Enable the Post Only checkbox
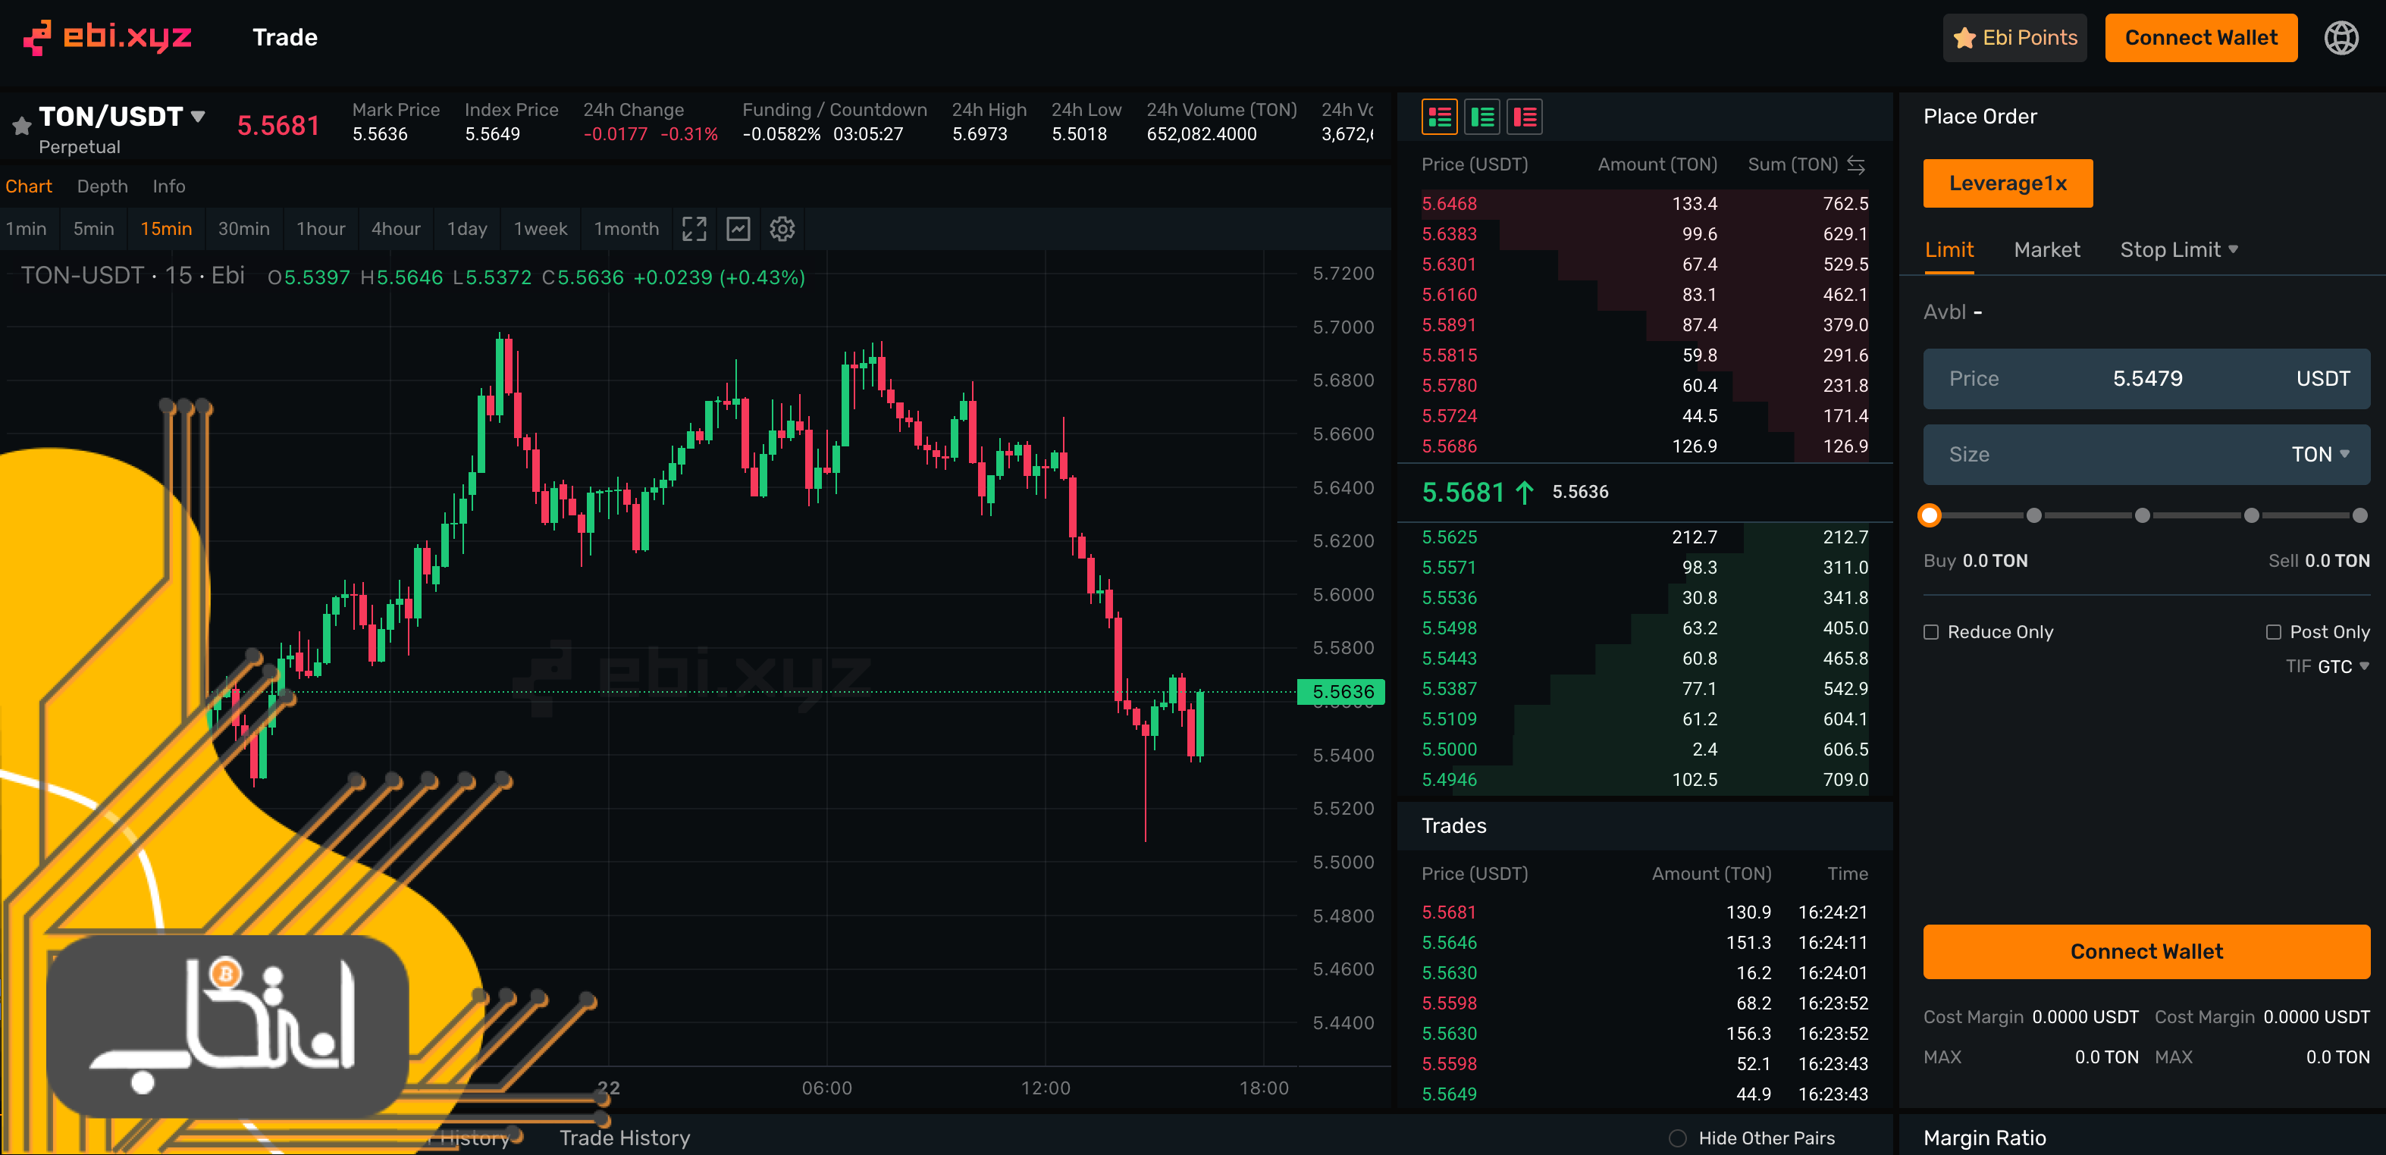The height and width of the screenshot is (1155, 2386). 2274,631
